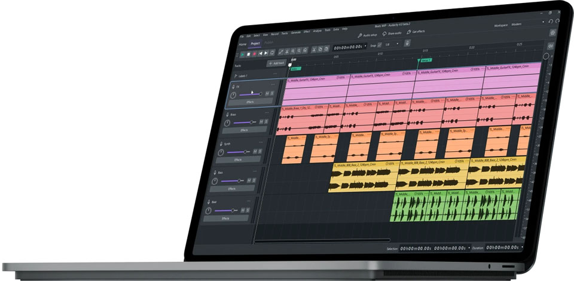Click the red Record button
This screenshot has height=281, width=574.
pyautogui.click(x=255, y=53)
